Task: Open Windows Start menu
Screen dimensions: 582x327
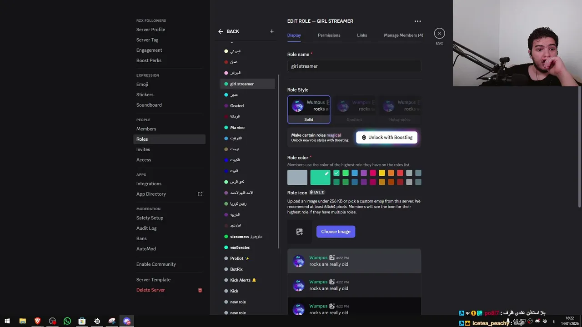Action: point(7,321)
